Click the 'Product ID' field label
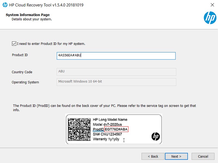Viewport: 218px width, 163px height. click(x=20, y=55)
